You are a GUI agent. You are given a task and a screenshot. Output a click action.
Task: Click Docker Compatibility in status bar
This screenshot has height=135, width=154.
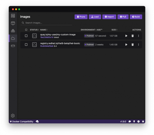tap(22, 122)
